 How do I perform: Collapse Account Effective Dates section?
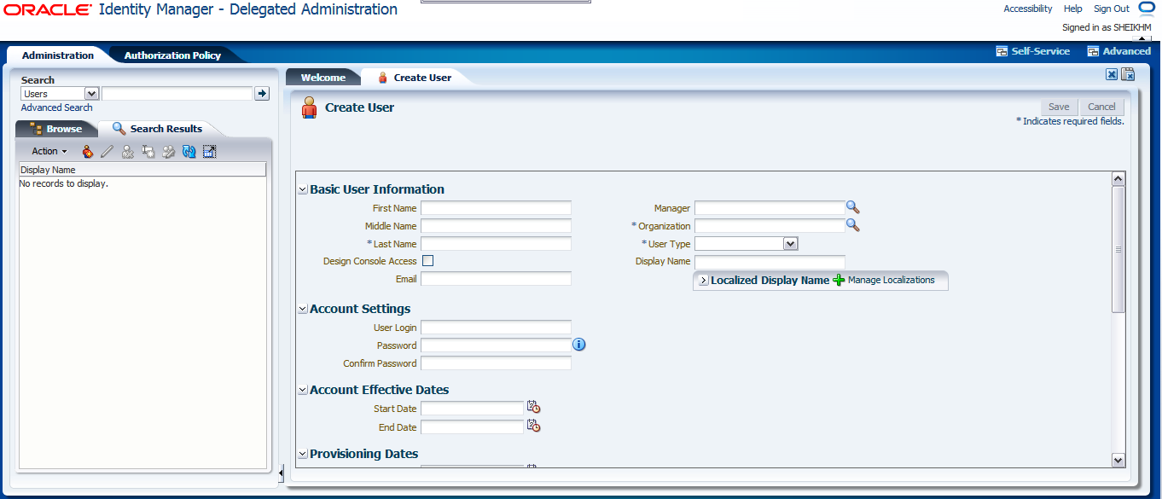click(x=303, y=390)
